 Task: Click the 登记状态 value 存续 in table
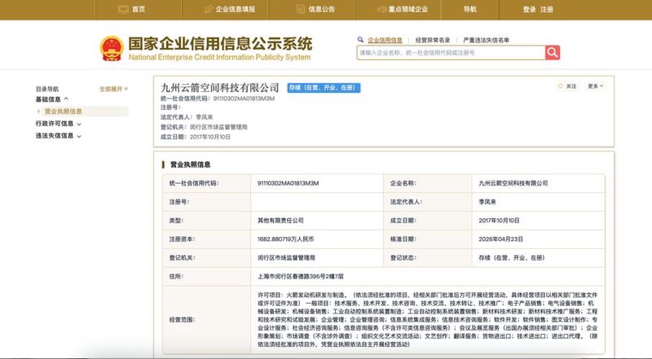pos(512,257)
